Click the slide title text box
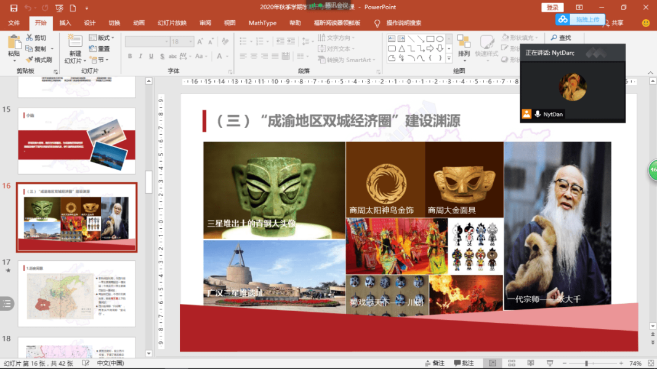 (338, 121)
